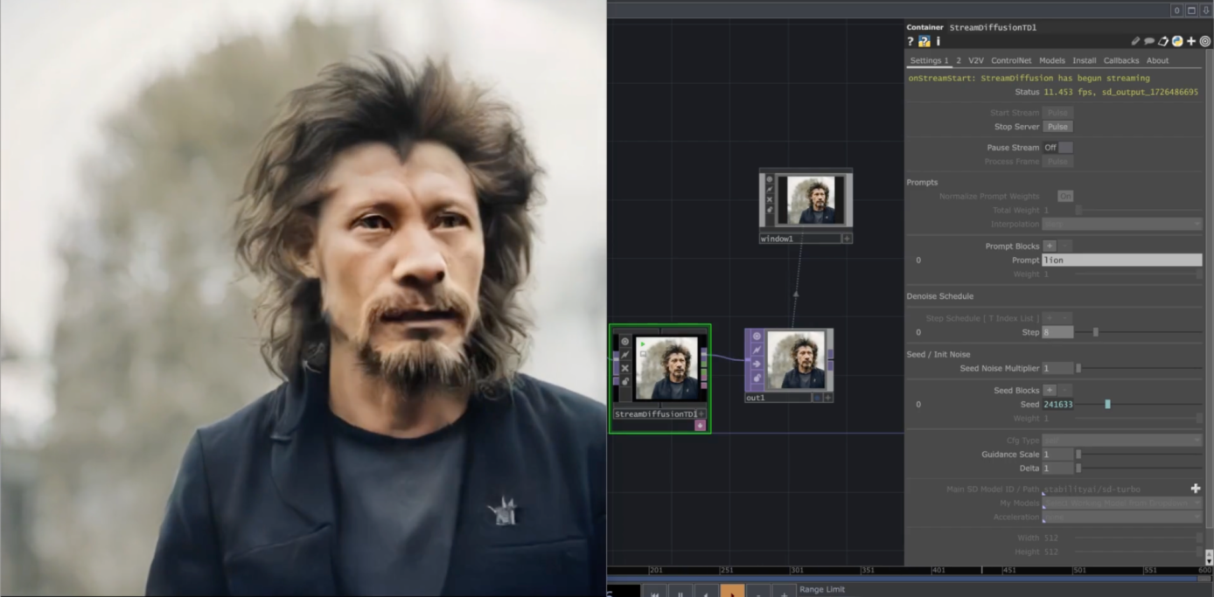Click the Seed slider handle
Viewport: 1214px width, 597px height.
coord(1107,404)
